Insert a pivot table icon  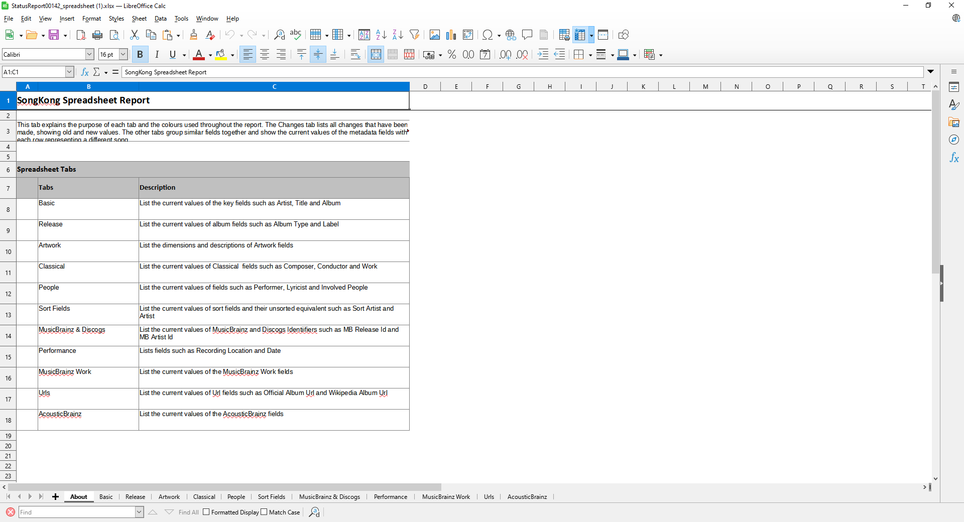coord(467,35)
